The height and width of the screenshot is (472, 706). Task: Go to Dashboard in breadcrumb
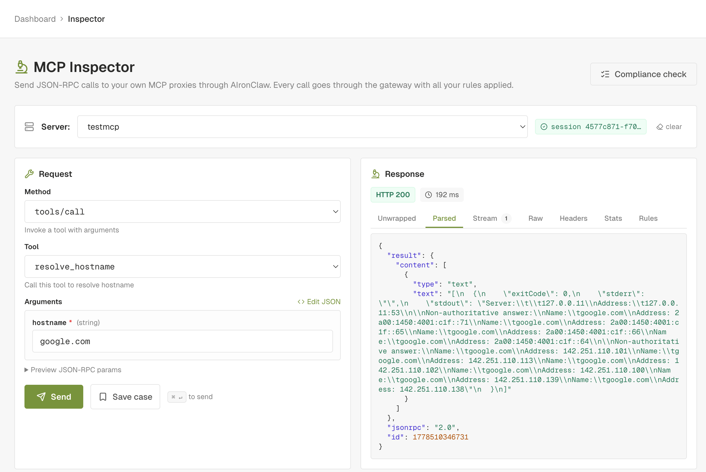pos(35,19)
